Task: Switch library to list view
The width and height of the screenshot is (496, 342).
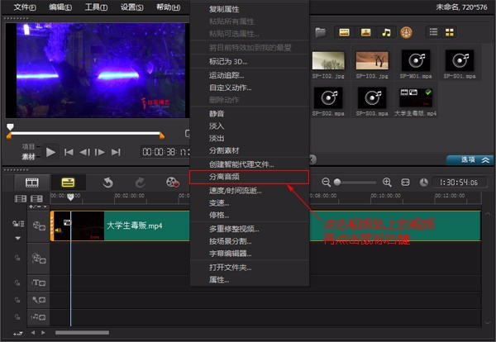Action: (x=433, y=32)
